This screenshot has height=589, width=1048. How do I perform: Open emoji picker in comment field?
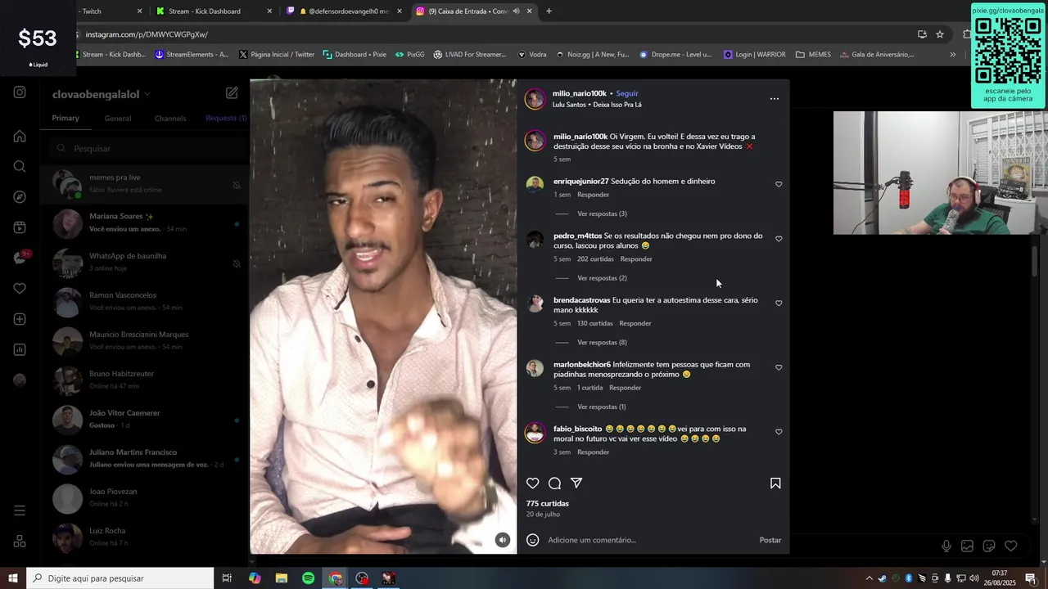point(532,540)
